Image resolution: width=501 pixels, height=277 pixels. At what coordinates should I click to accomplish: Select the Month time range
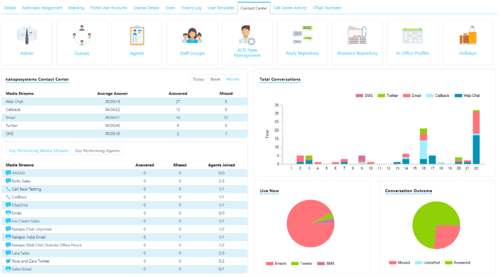pos(233,79)
